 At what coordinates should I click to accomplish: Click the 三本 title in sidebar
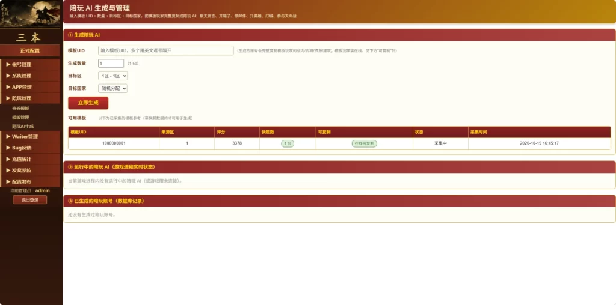pos(28,38)
